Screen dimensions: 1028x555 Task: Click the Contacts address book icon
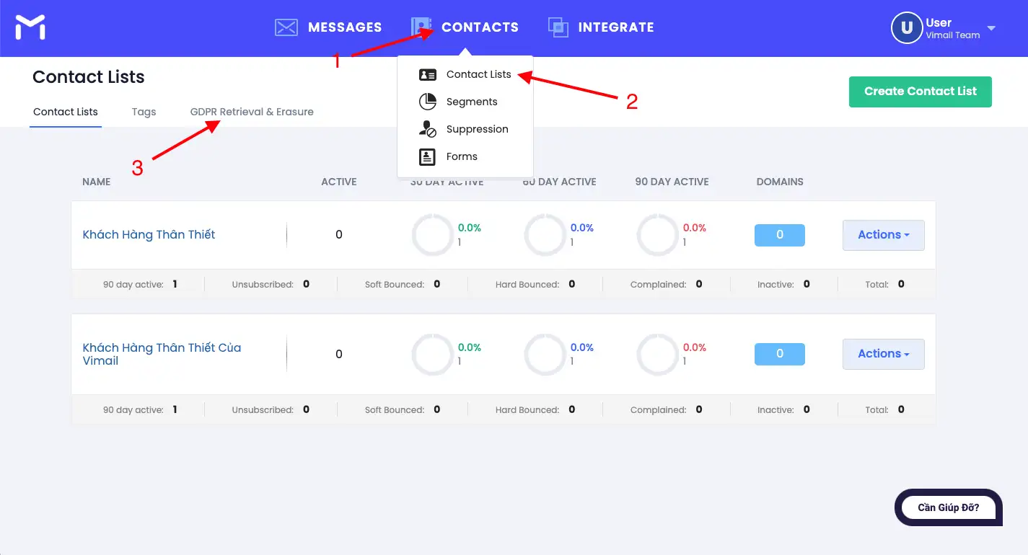tap(421, 27)
